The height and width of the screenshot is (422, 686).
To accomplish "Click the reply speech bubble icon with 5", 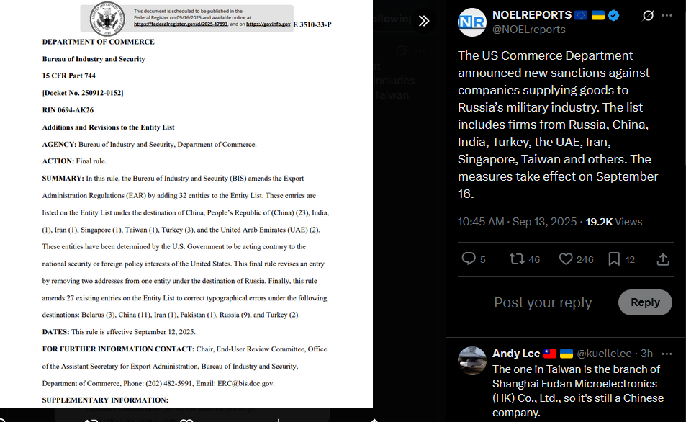I will pos(469,259).
